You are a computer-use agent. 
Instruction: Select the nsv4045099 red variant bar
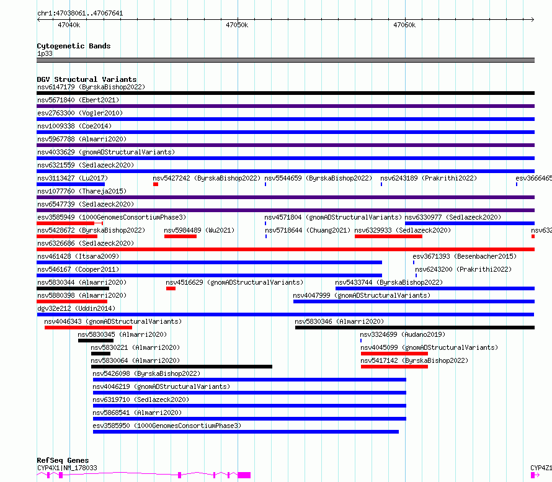click(x=394, y=354)
